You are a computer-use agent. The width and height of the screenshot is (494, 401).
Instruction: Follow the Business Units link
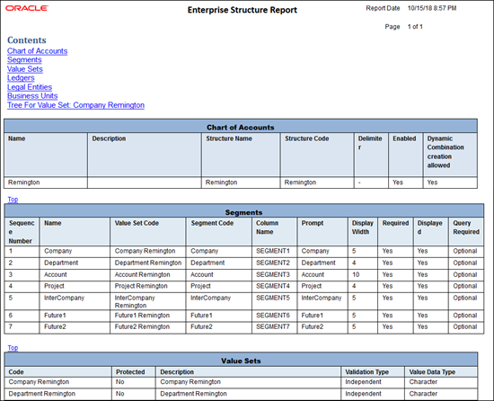click(32, 96)
